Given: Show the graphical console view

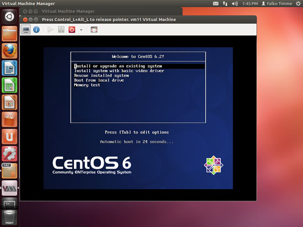Looking at the screenshot, I should [26, 30].
